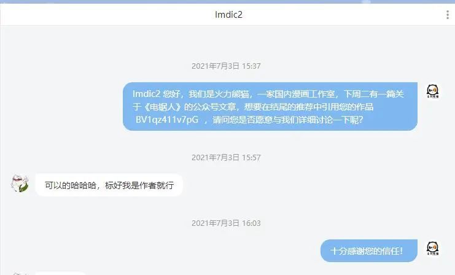Screen dimensions: 455x275
Task: Click the timestamp 2021年7月3日 16:03
Action: [x=226, y=223]
